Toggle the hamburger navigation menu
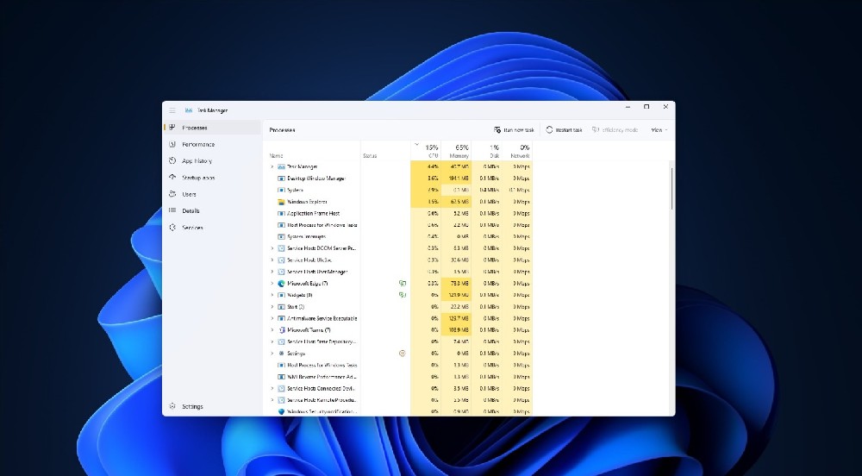862x476 pixels. pos(172,110)
